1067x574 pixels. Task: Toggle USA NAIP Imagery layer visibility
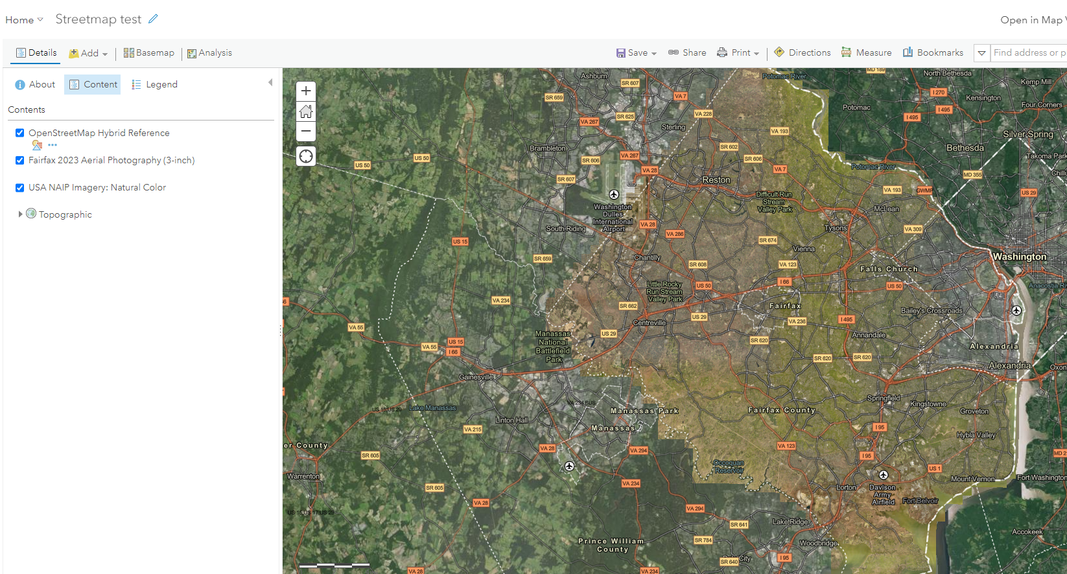tap(20, 187)
